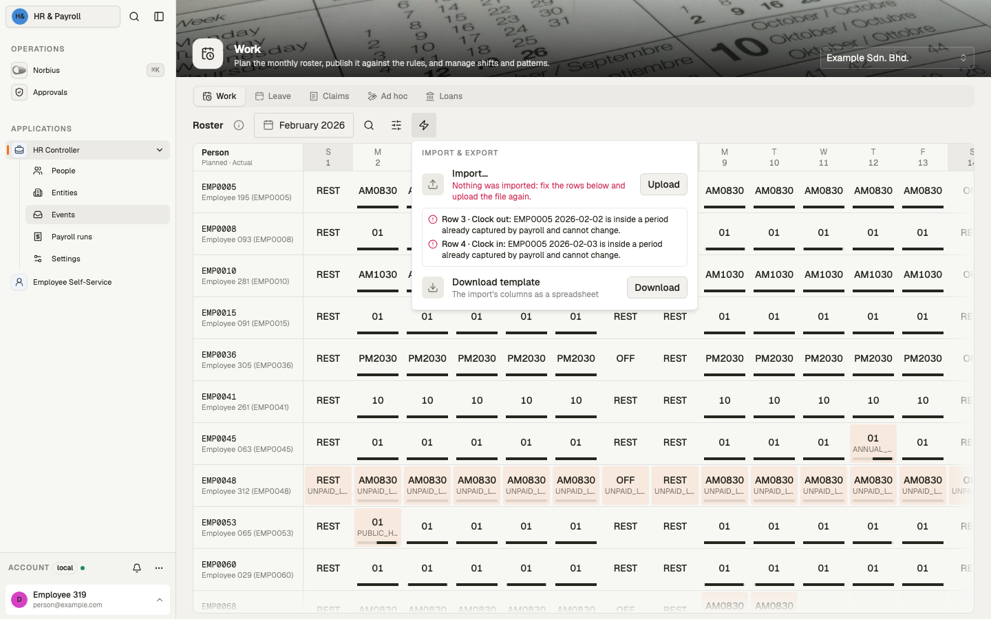Viewport: 991px width, 619px height.
Task: Click the EMP0048 employee row label
Action: pyautogui.click(x=248, y=486)
